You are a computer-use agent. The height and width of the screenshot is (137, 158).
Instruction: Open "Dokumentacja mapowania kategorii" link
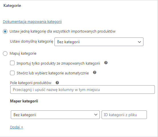(x=32, y=22)
